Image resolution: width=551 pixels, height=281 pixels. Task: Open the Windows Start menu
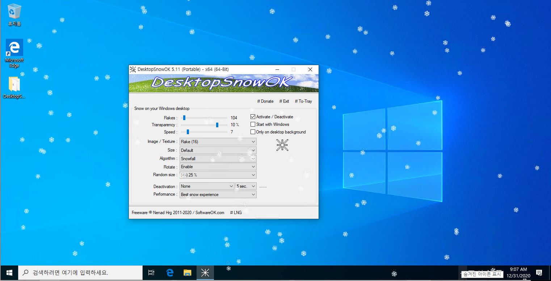(x=9, y=273)
